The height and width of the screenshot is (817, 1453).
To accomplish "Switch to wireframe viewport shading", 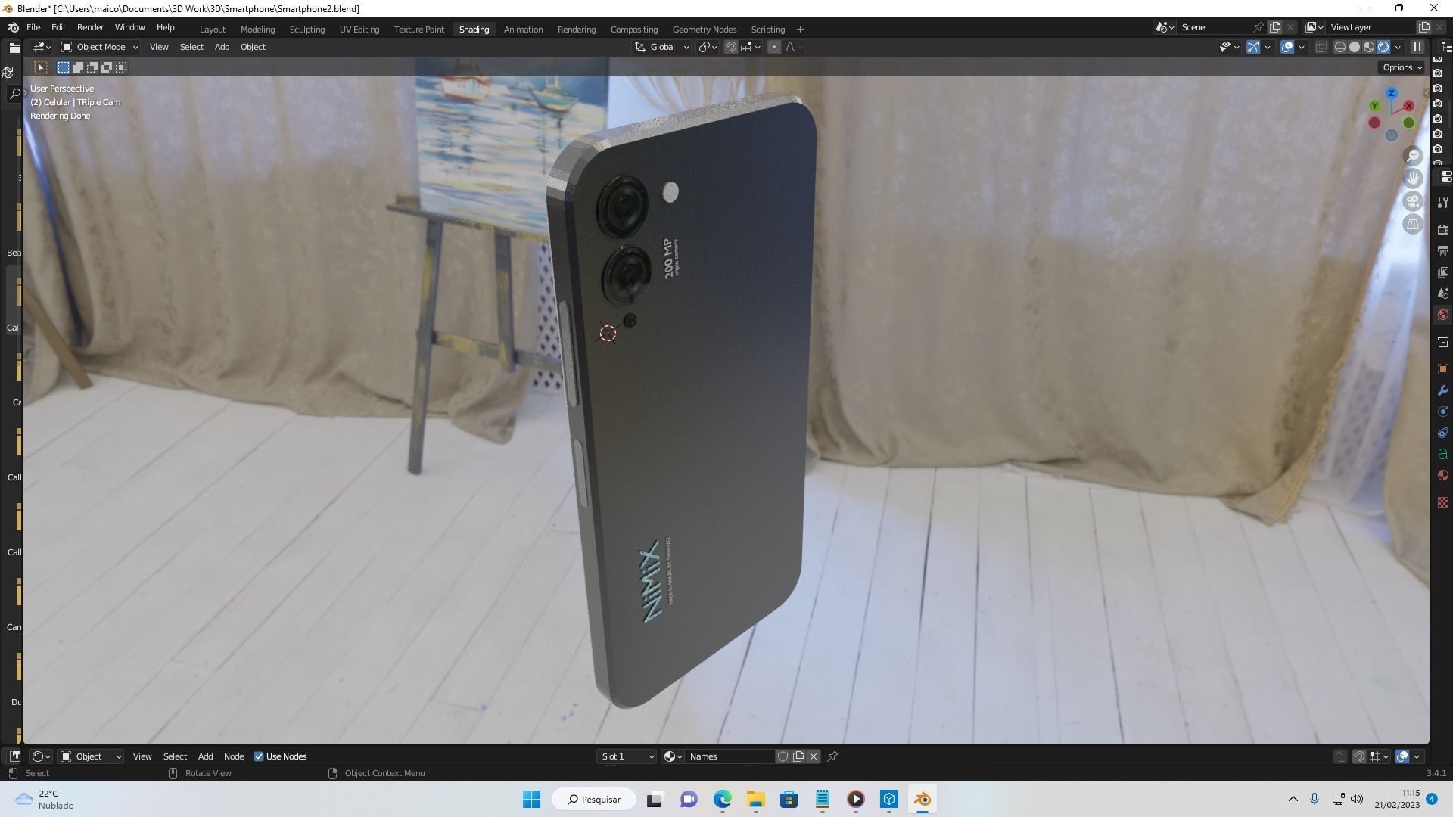I will coord(1339,47).
